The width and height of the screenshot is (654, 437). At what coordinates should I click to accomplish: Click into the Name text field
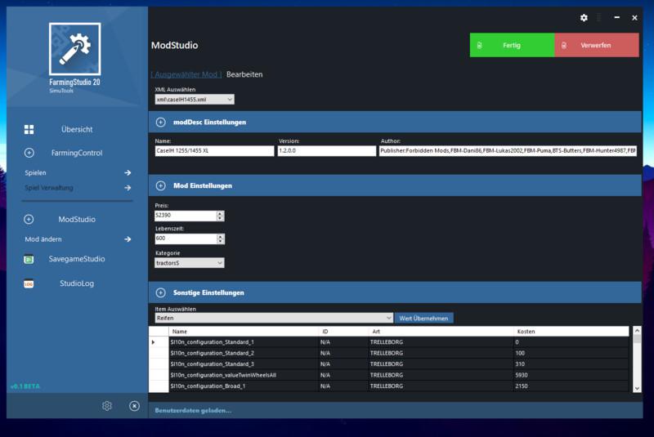[x=214, y=151]
